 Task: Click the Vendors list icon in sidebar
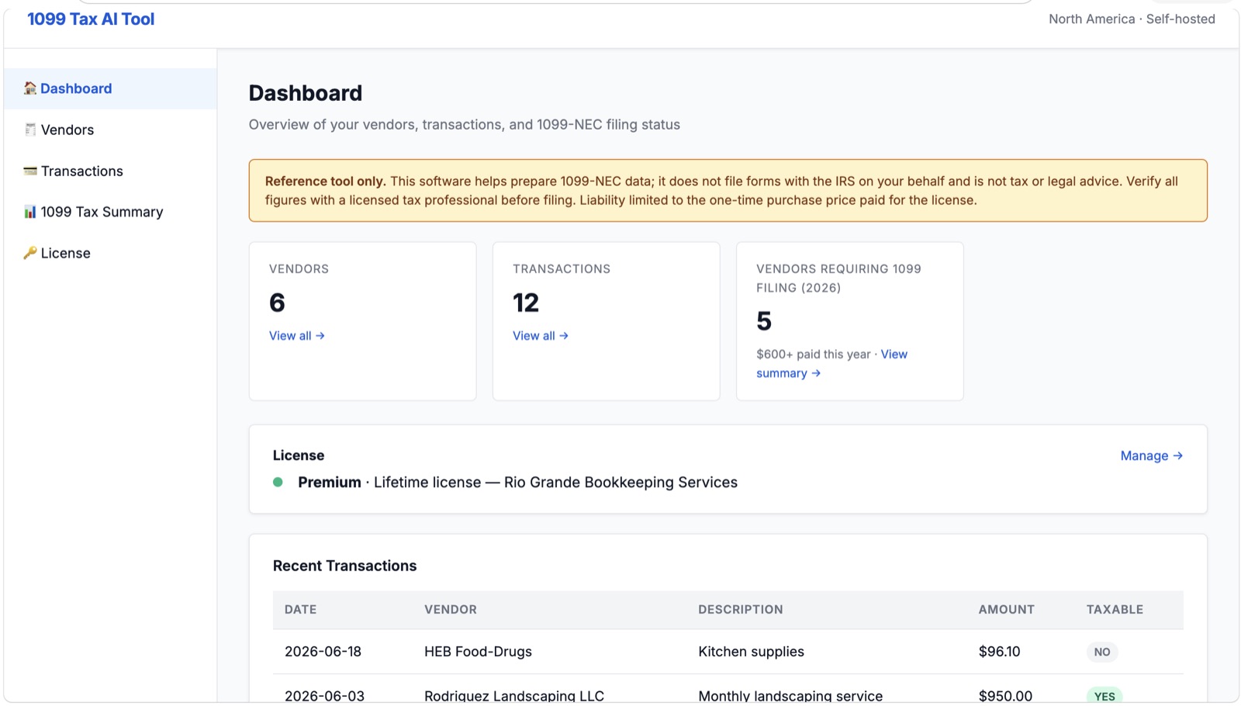[x=30, y=130]
